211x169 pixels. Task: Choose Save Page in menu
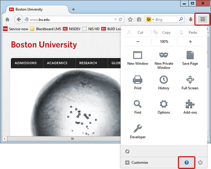tap(190, 58)
